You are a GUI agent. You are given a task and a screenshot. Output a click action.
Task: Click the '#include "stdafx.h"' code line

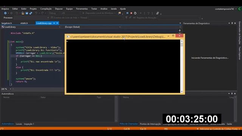pos(23,33)
